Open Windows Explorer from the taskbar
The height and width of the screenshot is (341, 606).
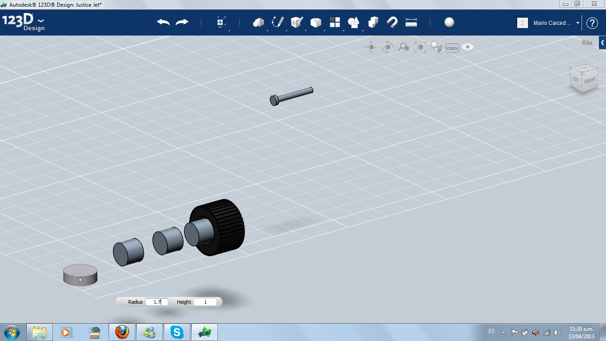click(x=39, y=332)
